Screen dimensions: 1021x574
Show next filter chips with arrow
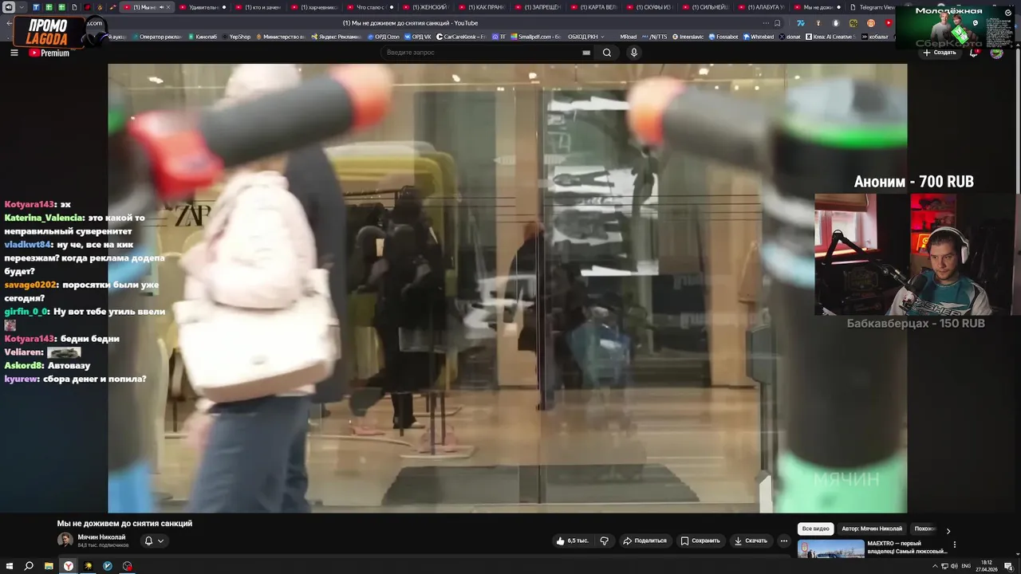[x=948, y=530]
